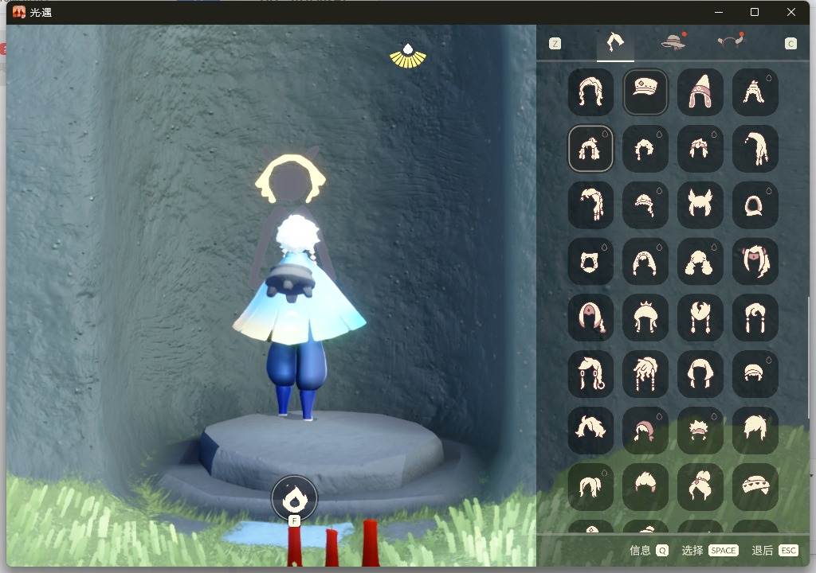This screenshot has width=816, height=573.
Task: Choose the long hair with pink forehead gem
Action: point(590,318)
